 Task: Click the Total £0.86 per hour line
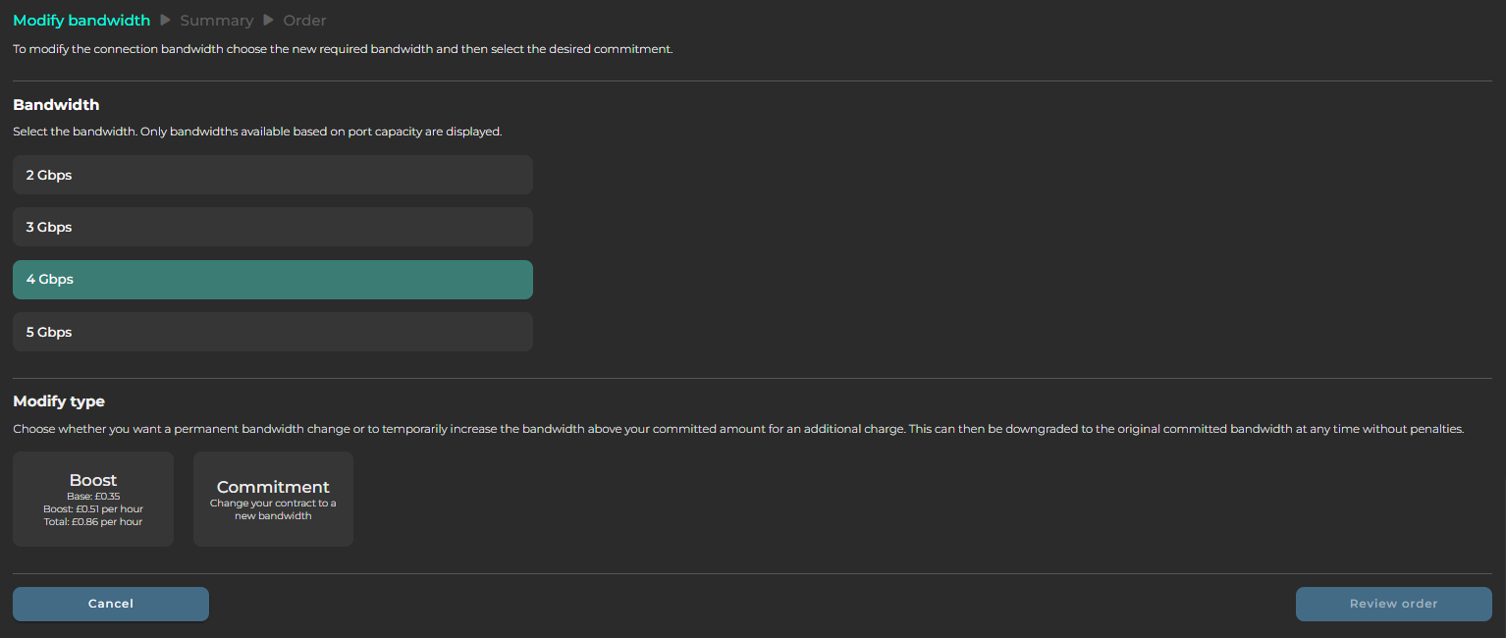coord(93,522)
